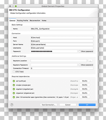Screen dimensions: 106x120
Task: Focus the Keystore Password field
Action: (54, 65)
